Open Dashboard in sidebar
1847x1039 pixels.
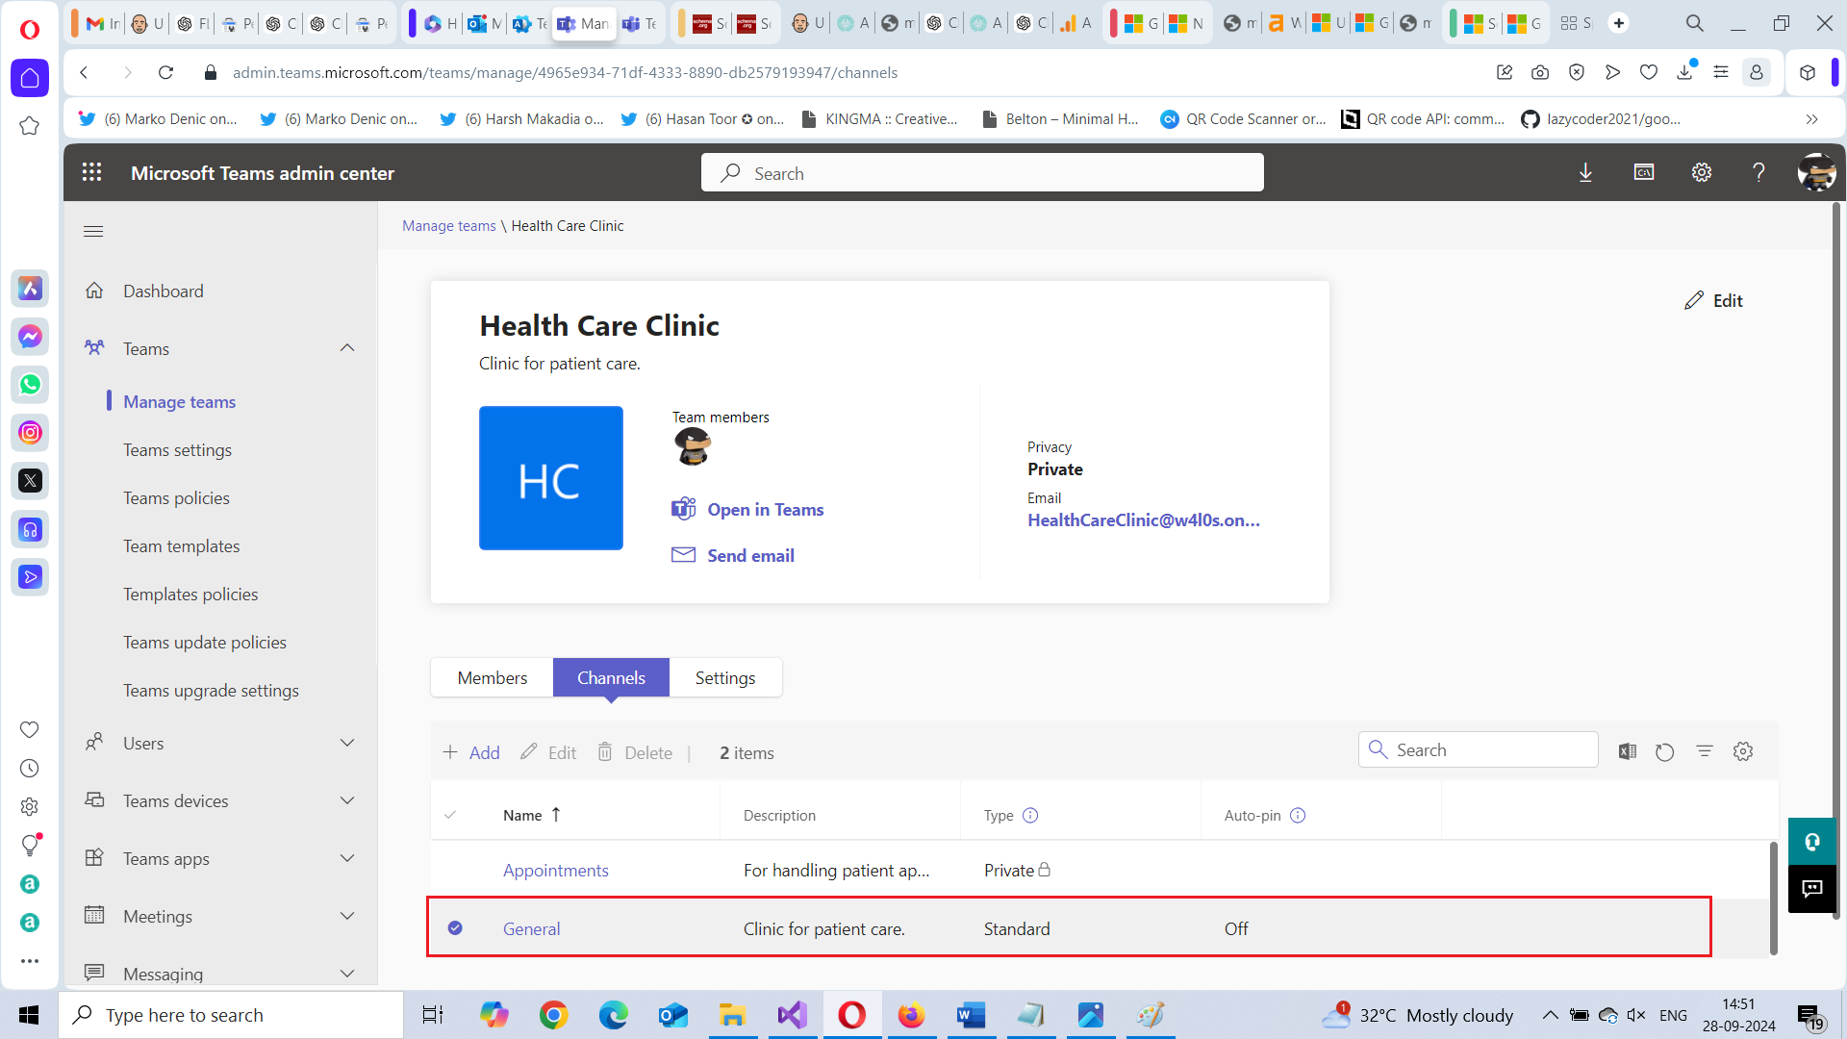tap(163, 291)
